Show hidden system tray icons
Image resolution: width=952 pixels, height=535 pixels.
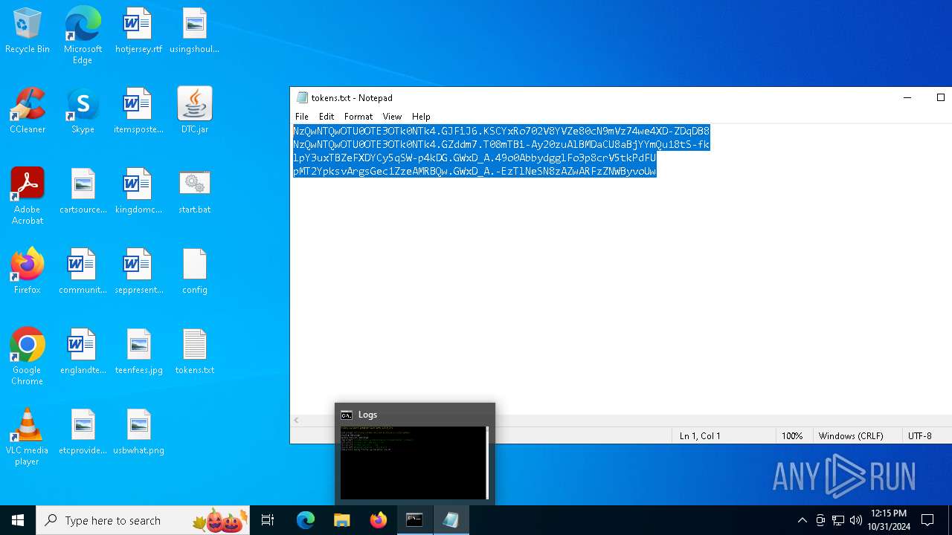coord(802,520)
